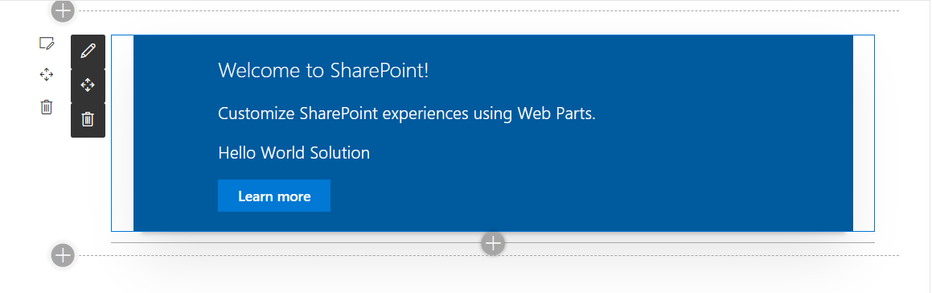The height and width of the screenshot is (293, 932).
Task: Select the Move web part icon in dark toolbar
Action: click(88, 85)
